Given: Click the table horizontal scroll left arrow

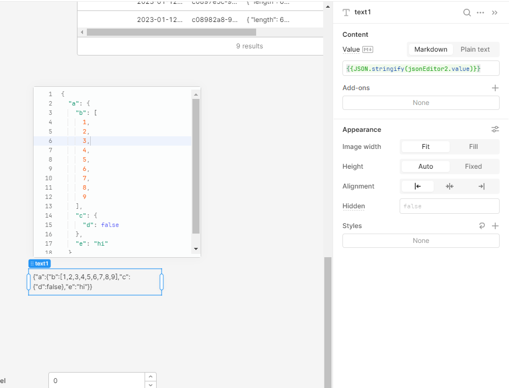Looking at the screenshot, I should [82, 32].
